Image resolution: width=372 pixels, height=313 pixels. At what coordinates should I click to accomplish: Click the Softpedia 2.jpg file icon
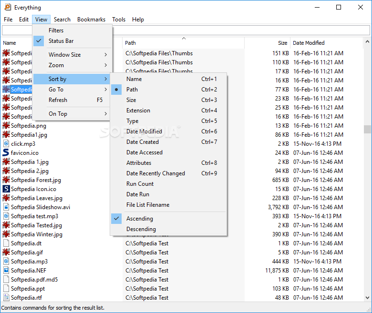6,171
